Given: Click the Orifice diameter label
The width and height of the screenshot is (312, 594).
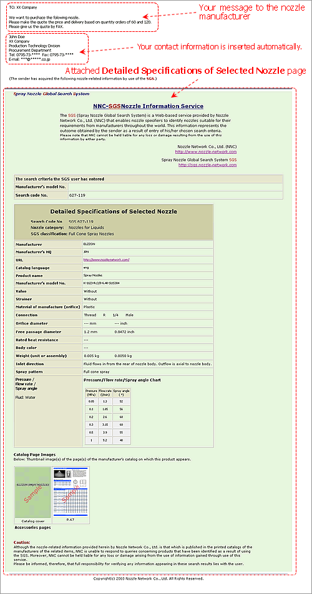Looking at the screenshot, I should coord(32,323).
